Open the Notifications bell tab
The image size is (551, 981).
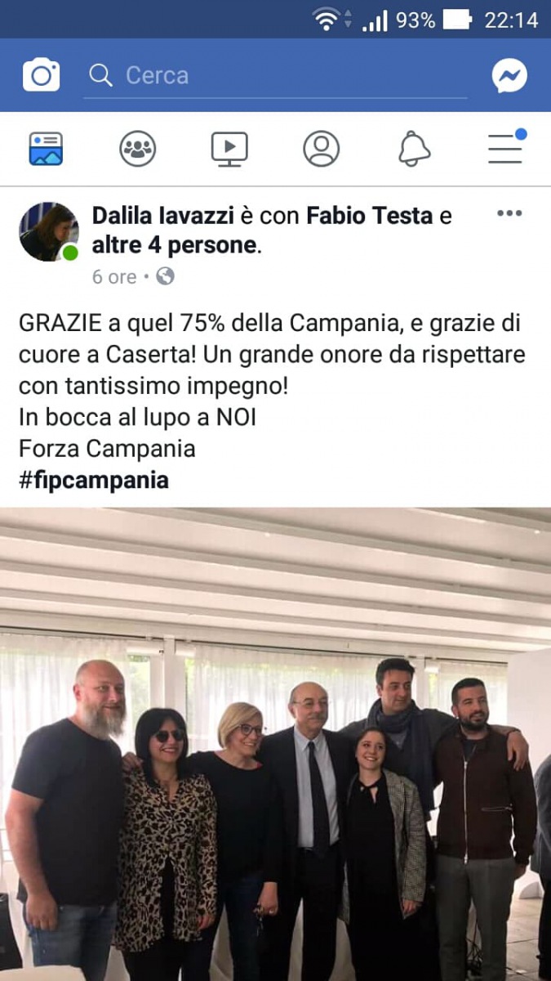pos(414,149)
